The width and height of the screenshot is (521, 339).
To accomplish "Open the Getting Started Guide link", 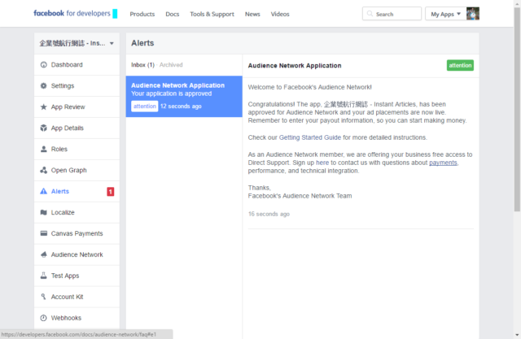I will 309,137.
